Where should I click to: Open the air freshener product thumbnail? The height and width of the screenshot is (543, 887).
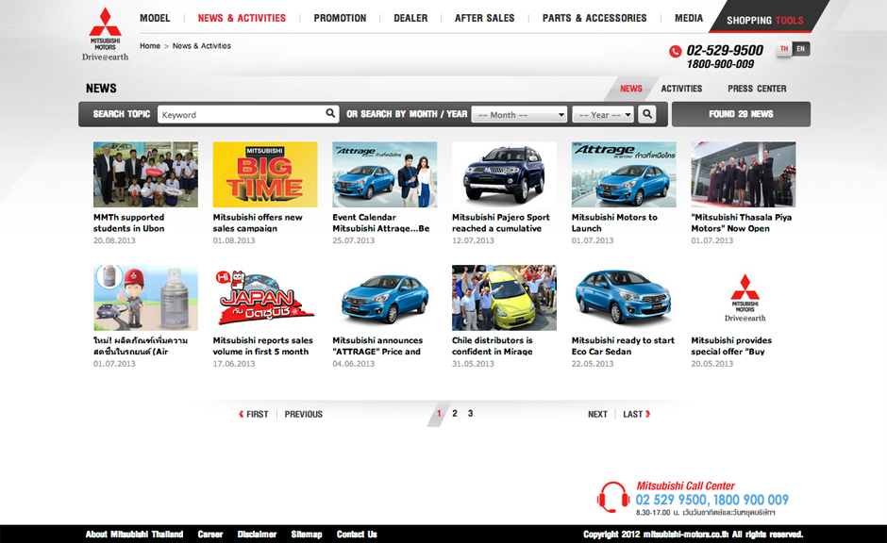pyautogui.click(x=145, y=298)
